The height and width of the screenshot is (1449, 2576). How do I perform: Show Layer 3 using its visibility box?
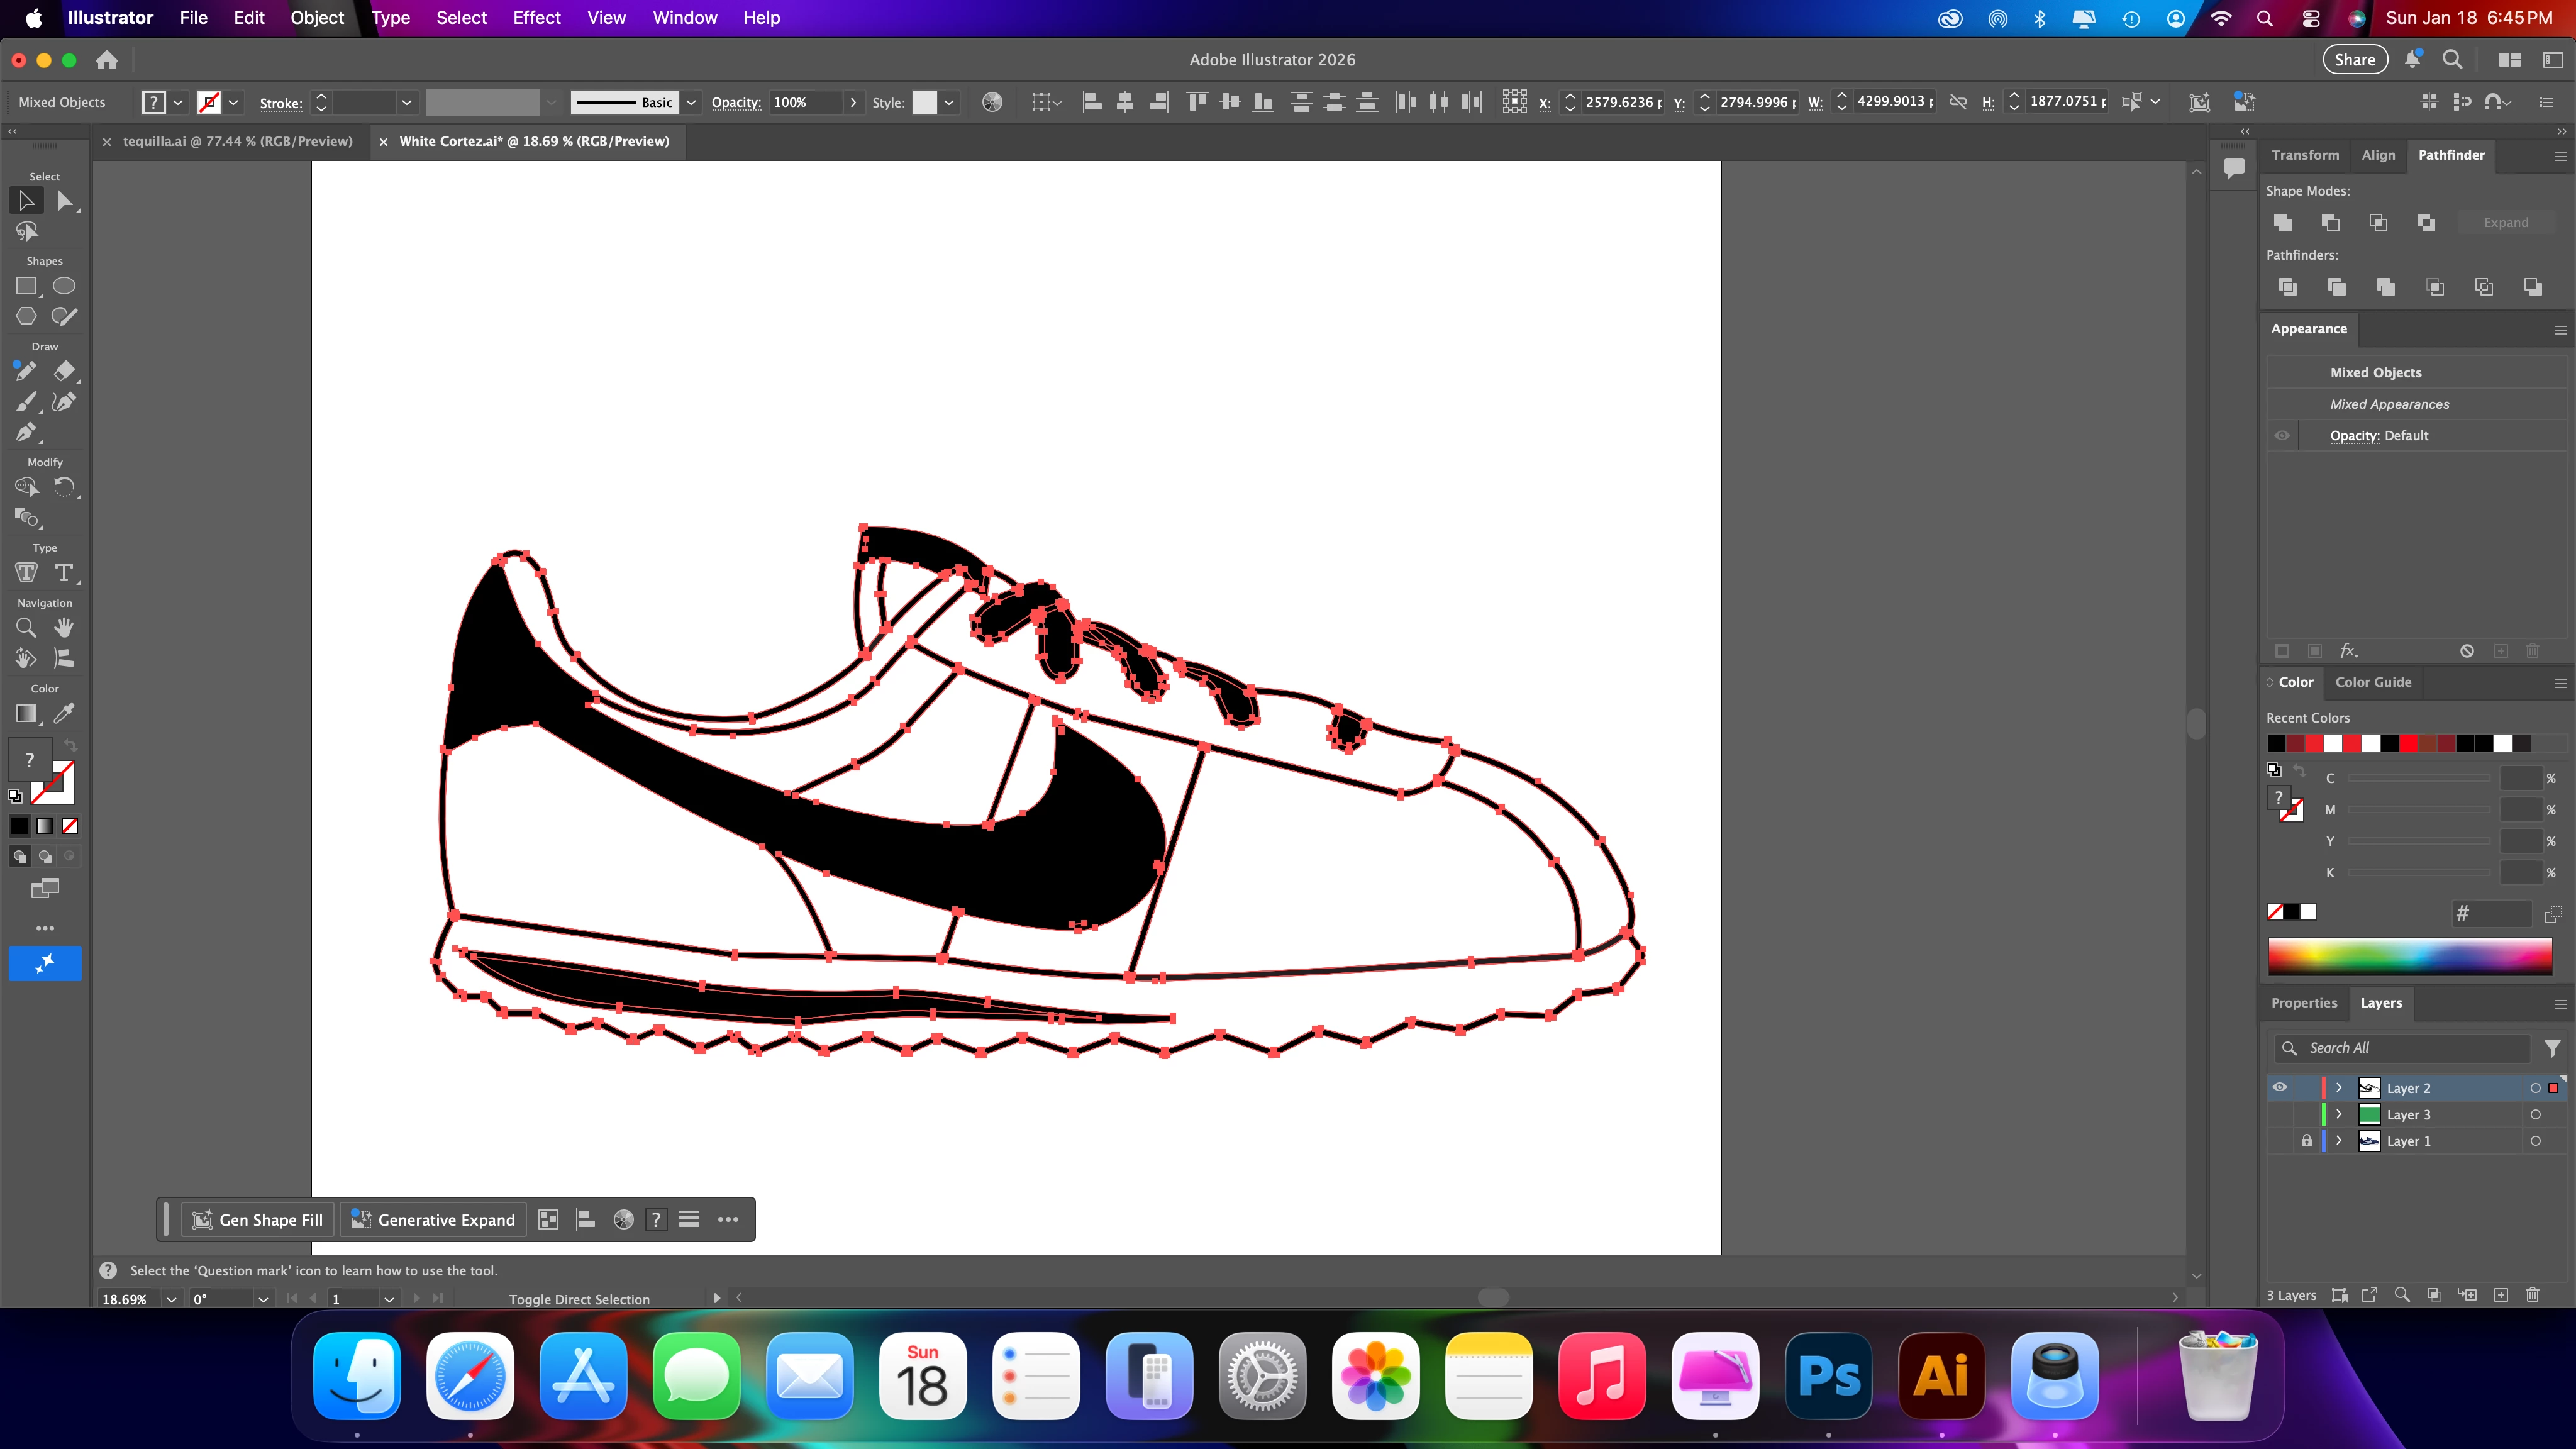point(2280,1115)
